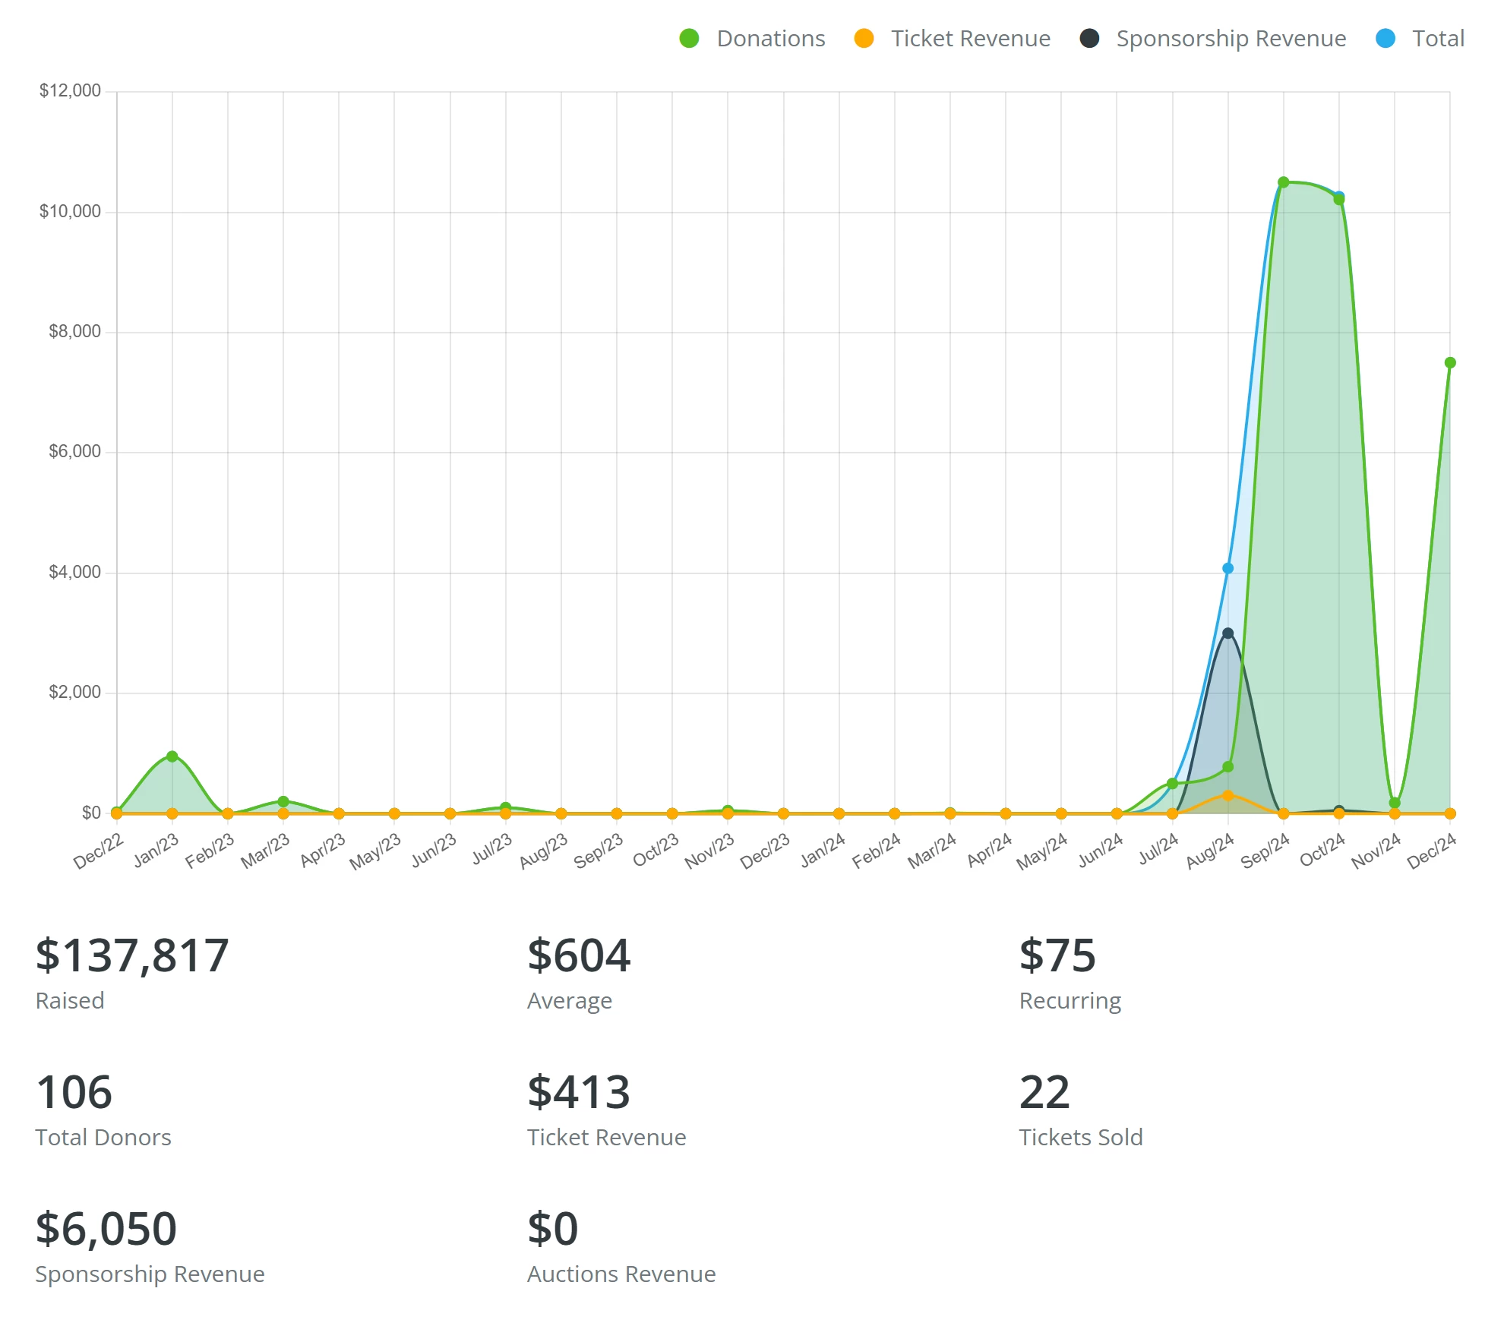1504x1323 pixels.
Task: Click the Aug/24 Total data point
Action: [x=1228, y=568]
